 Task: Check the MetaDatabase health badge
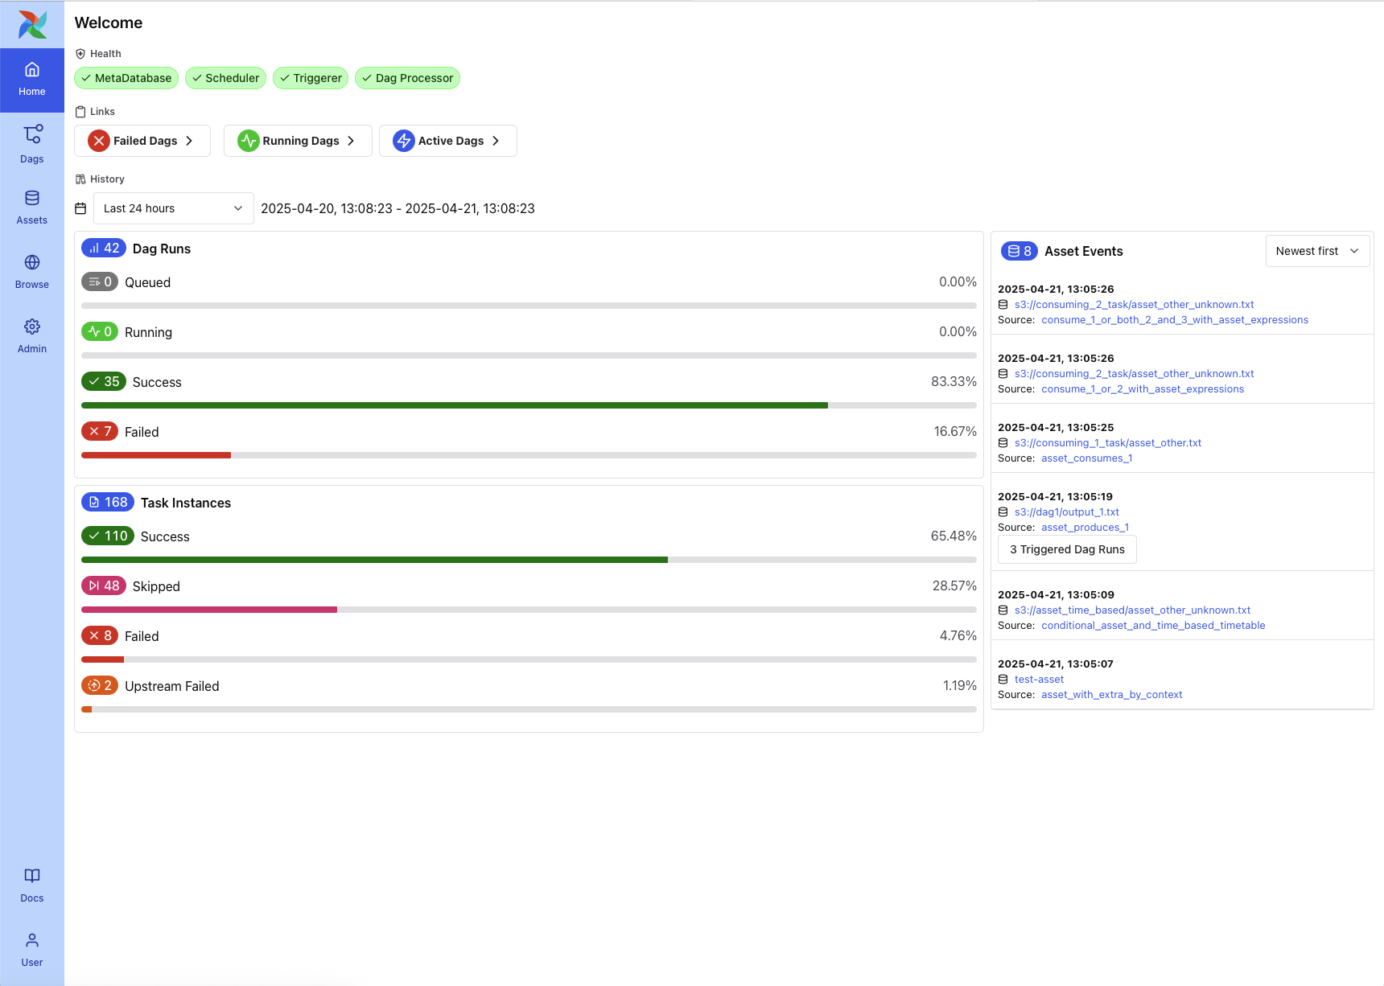(126, 78)
